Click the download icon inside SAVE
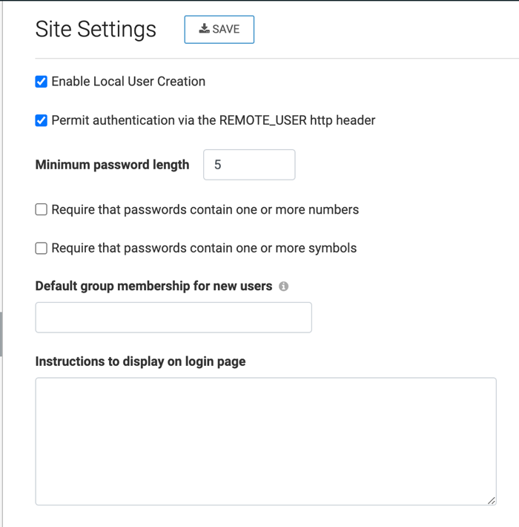519x527 pixels. [x=204, y=29]
